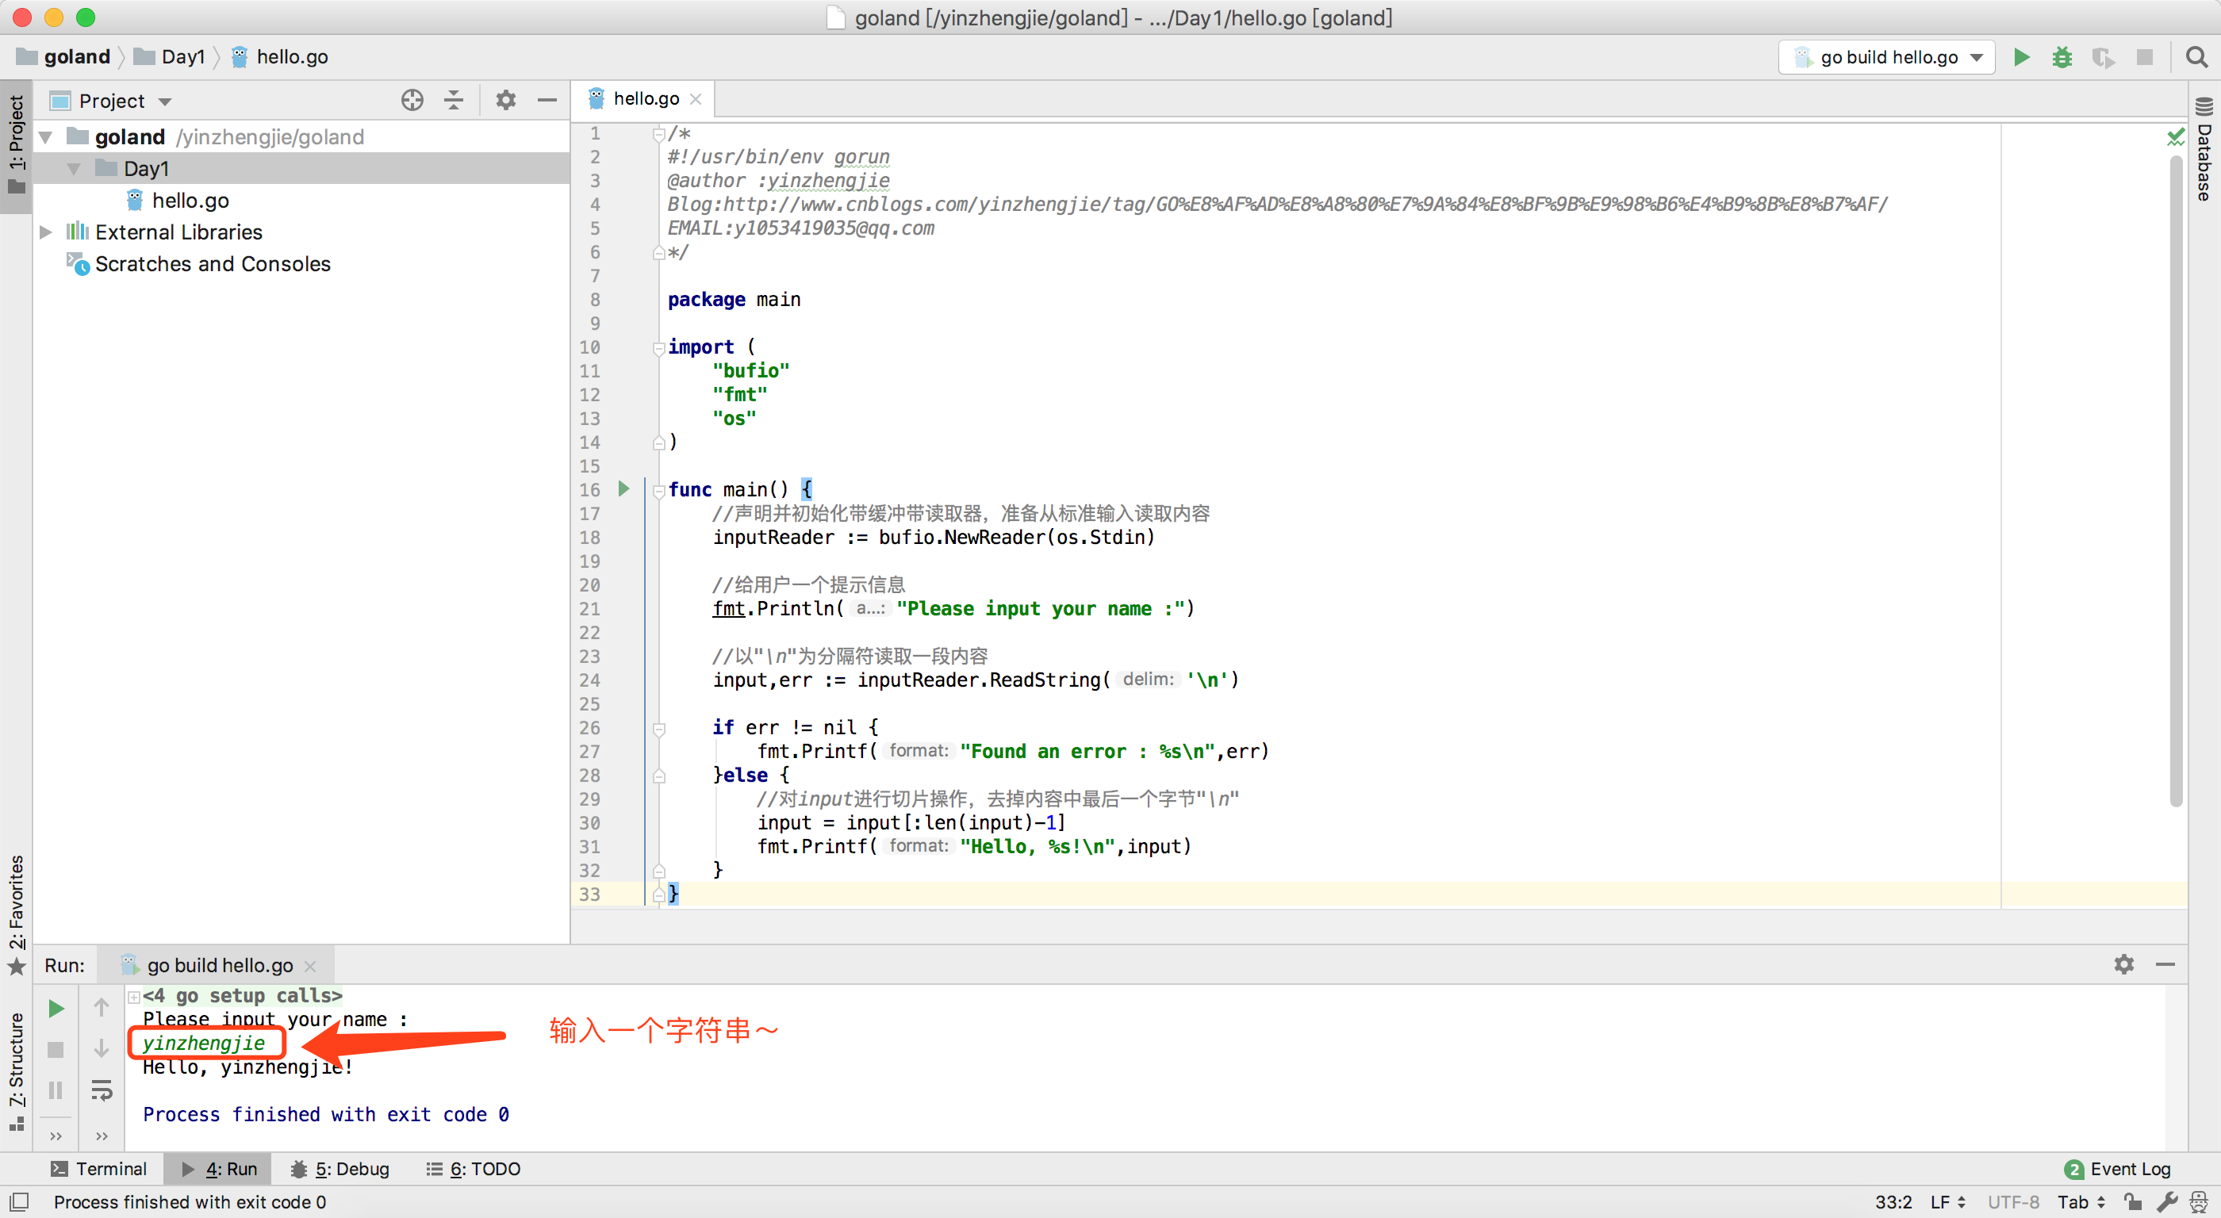Open the Terminal tool window tab

(99, 1169)
